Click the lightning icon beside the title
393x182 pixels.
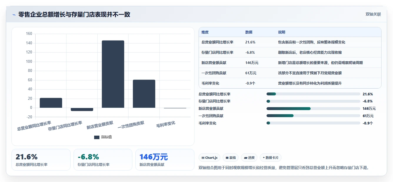[x=14, y=15]
